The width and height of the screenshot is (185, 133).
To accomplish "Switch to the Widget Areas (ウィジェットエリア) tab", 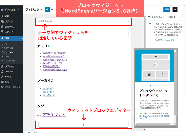I will 156,17.
